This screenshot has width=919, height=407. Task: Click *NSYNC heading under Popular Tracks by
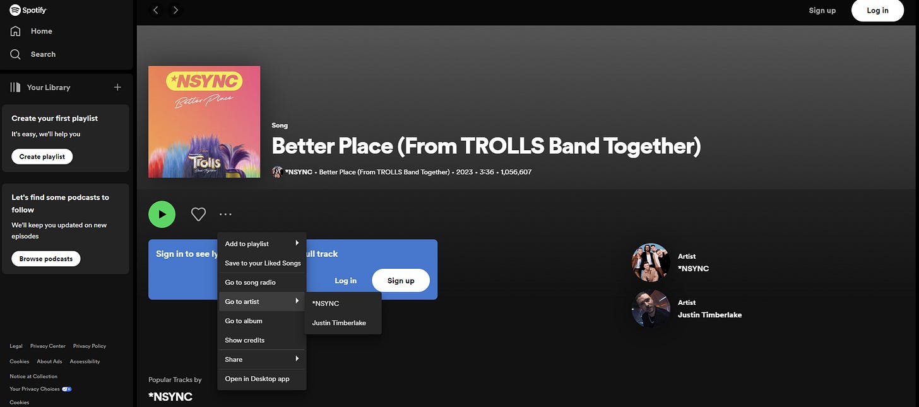point(170,396)
